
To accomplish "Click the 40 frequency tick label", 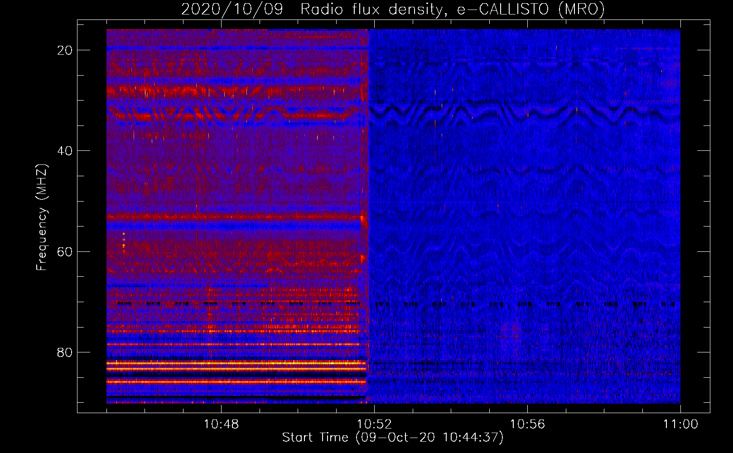I will pyautogui.click(x=65, y=151).
